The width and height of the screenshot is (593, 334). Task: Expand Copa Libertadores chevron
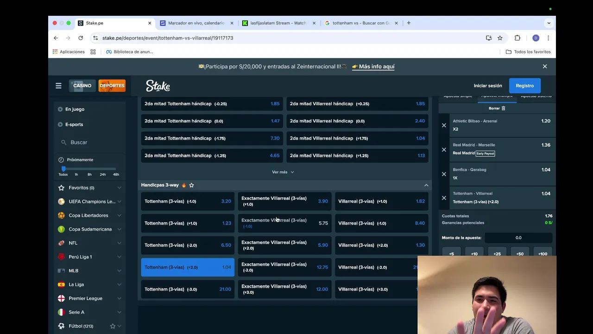[x=119, y=215]
